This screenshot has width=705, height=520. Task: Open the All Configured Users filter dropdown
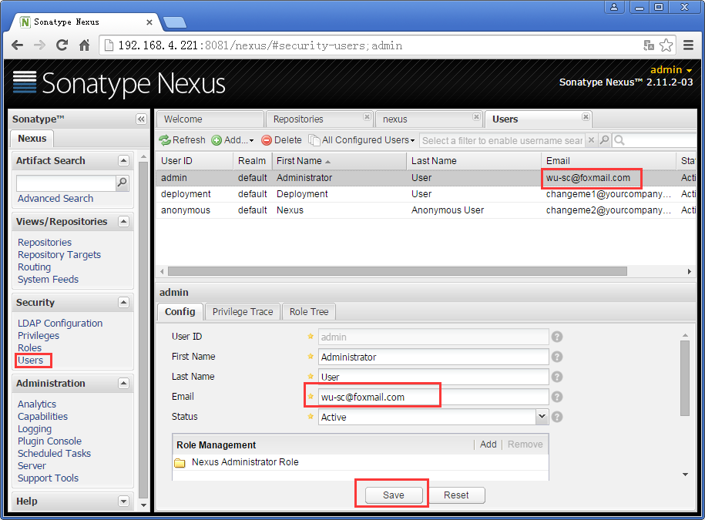coord(361,140)
